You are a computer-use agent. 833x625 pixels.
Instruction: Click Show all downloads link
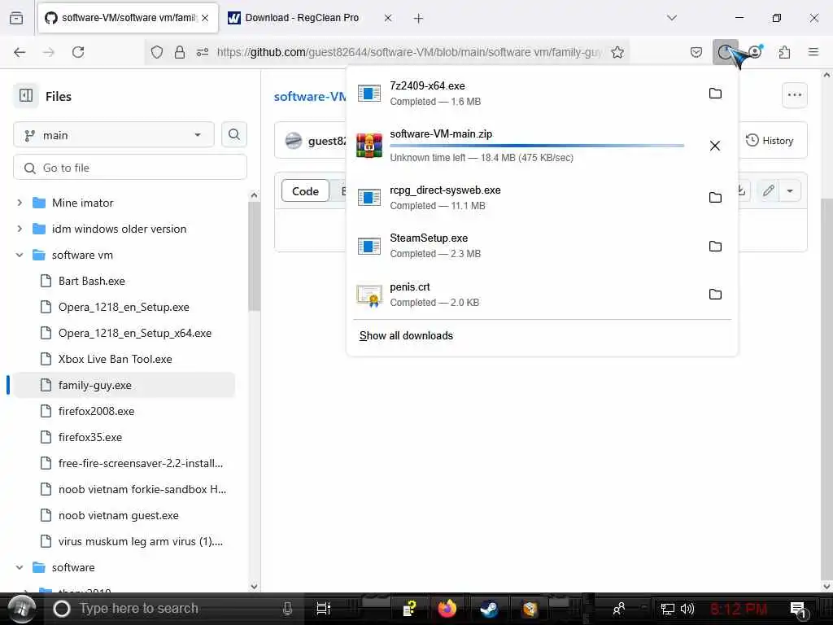coord(406,336)
